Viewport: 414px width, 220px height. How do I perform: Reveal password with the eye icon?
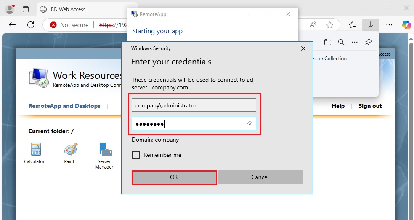pos(250,123)
